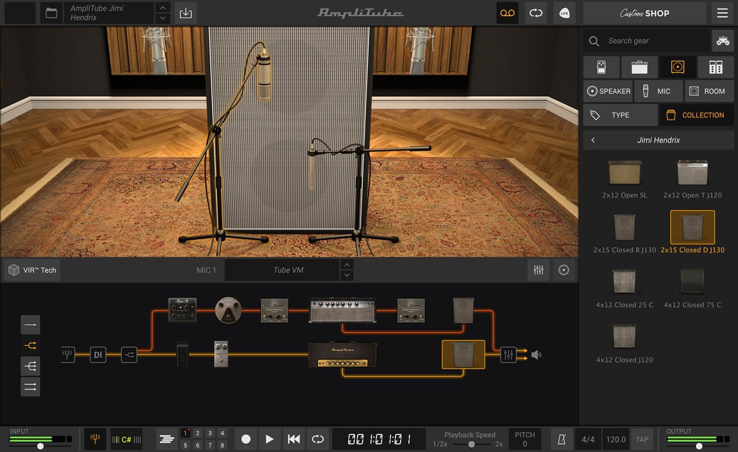
Task: Select the silver stomp pedal on lower chain
Action: (x=221, y=354)
